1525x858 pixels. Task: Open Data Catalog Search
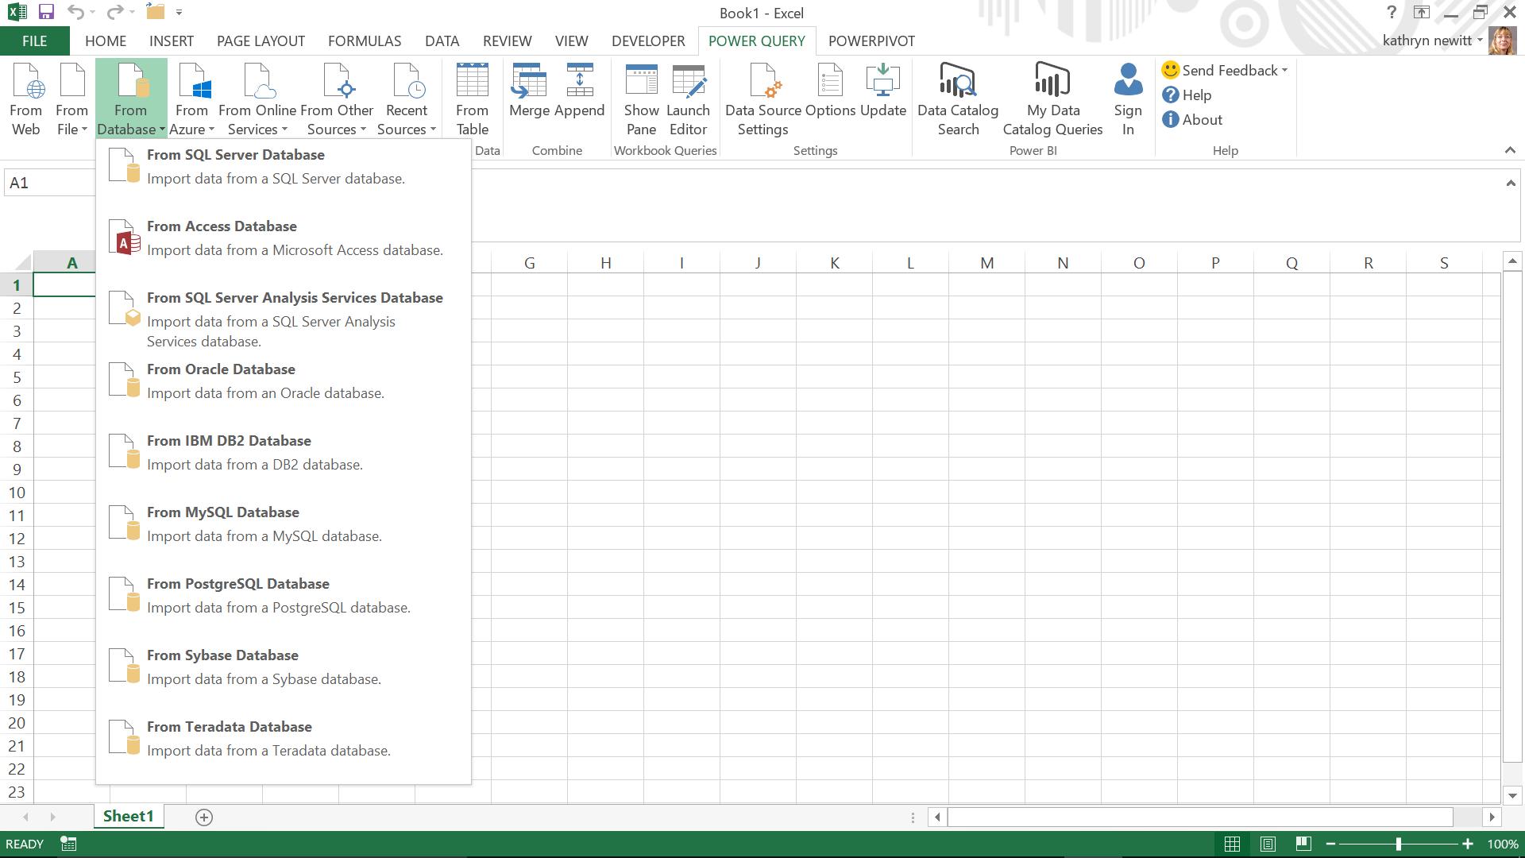point(958,99)
